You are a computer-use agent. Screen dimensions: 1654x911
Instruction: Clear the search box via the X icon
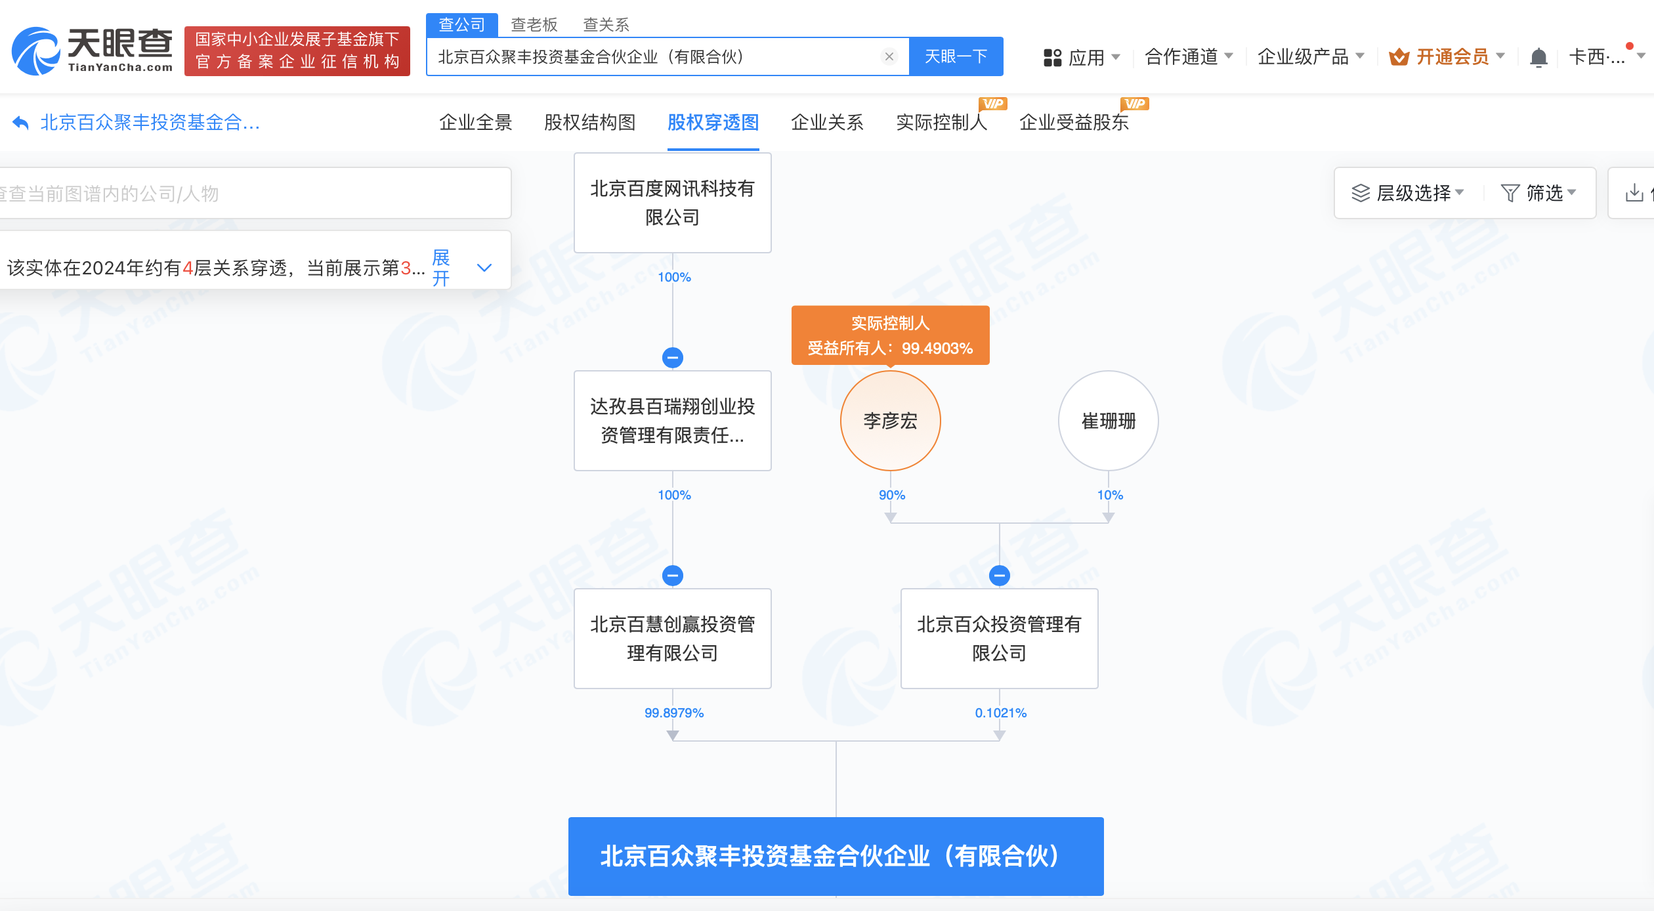889,56
